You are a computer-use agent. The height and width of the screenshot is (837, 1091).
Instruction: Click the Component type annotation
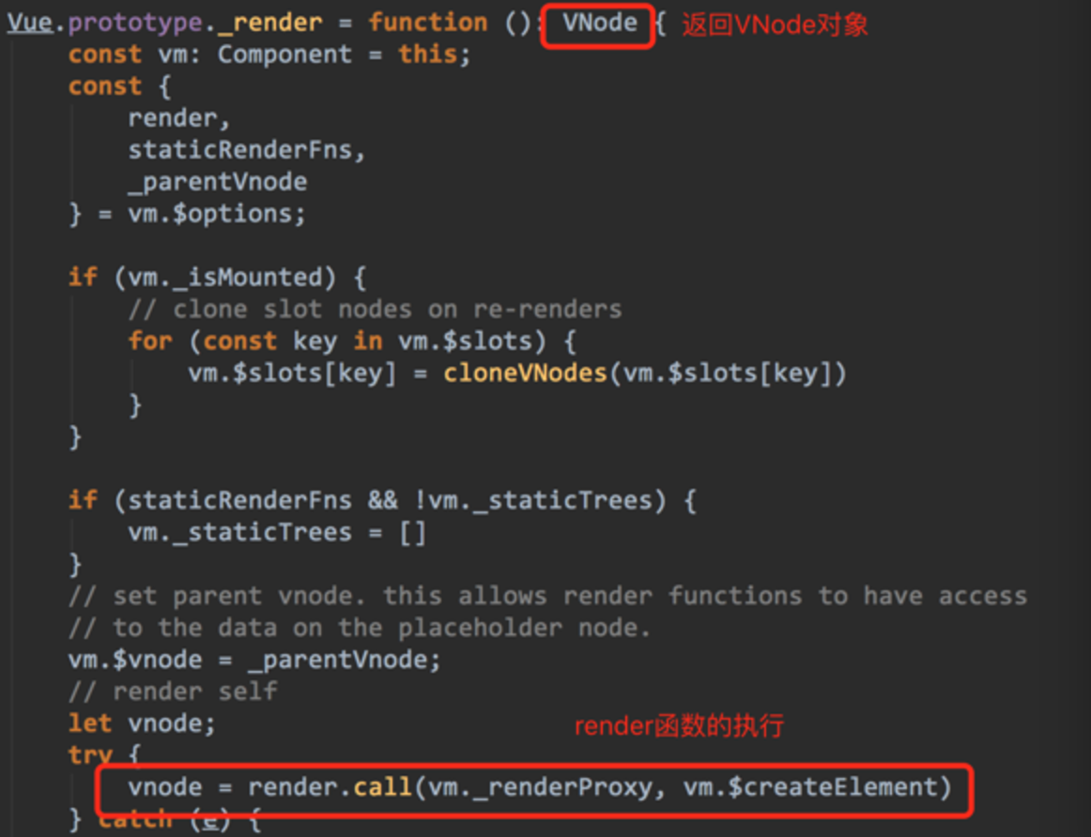(284, 55)
